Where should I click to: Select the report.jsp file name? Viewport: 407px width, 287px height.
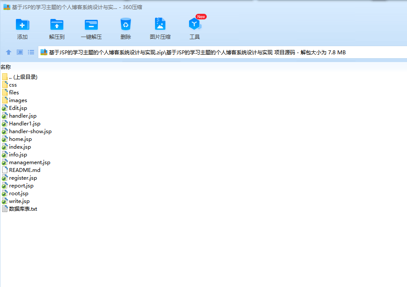pos(21,186)
